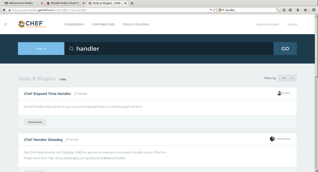Click View Source for Elapsed Time Handler

pos(35,122)
